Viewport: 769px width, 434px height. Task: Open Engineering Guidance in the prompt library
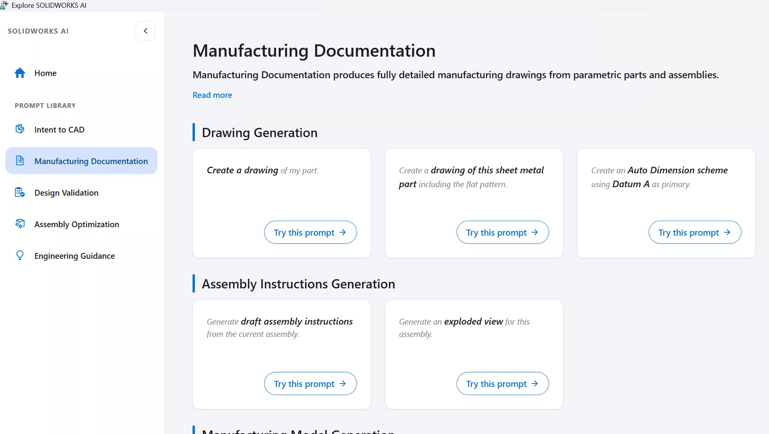click(x=82, y=256)
